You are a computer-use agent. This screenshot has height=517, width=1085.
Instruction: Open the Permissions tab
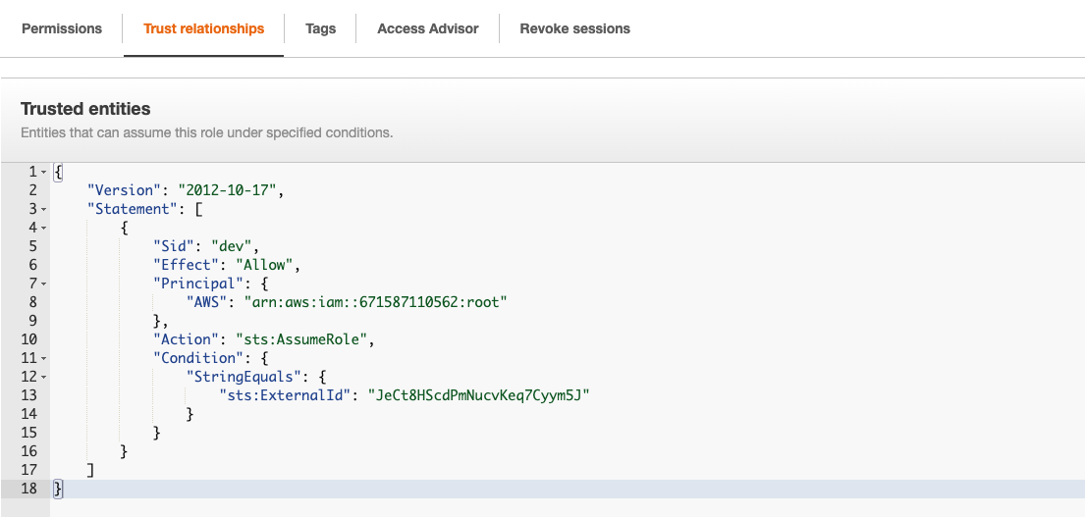pyautogui.click(x=62, y=28)
